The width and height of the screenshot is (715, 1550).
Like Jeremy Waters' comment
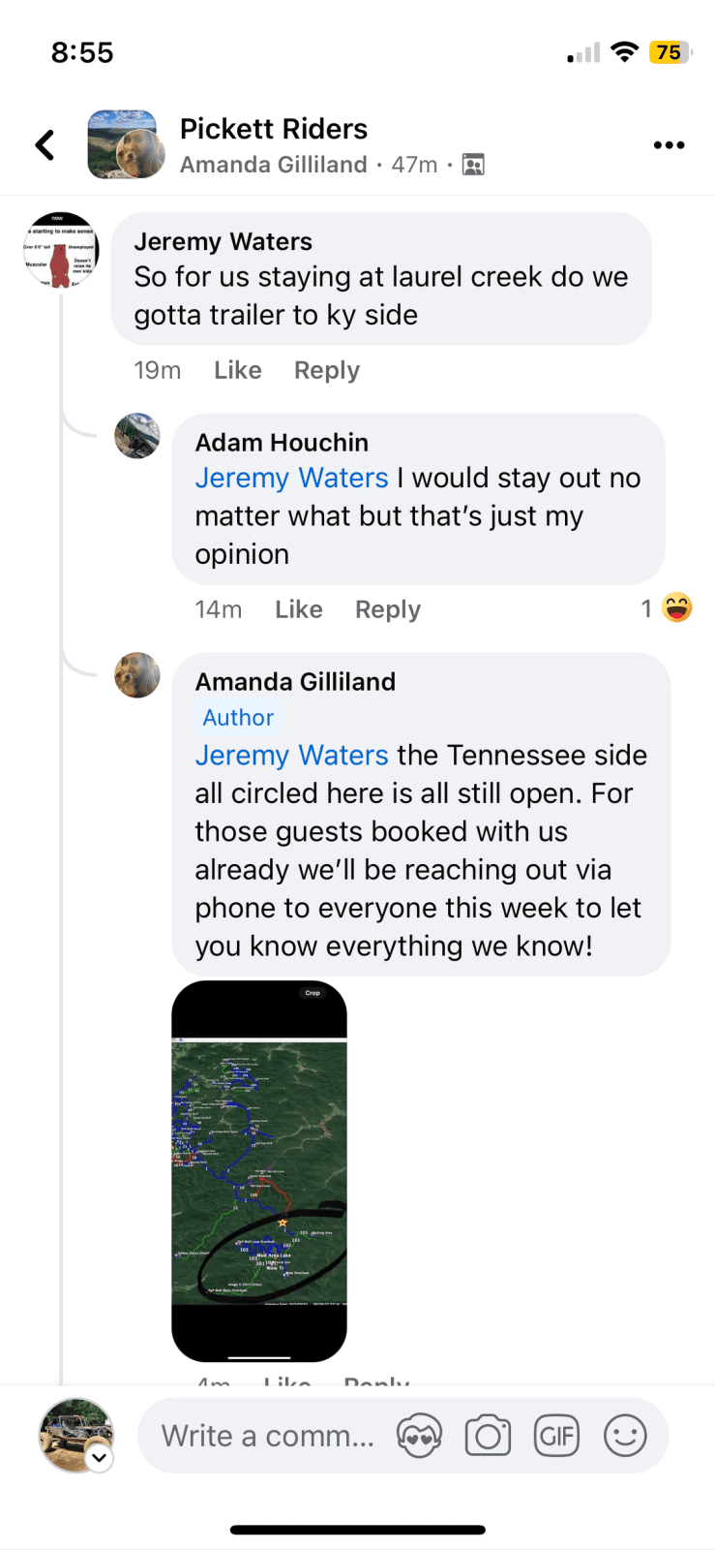coord(238,370)
